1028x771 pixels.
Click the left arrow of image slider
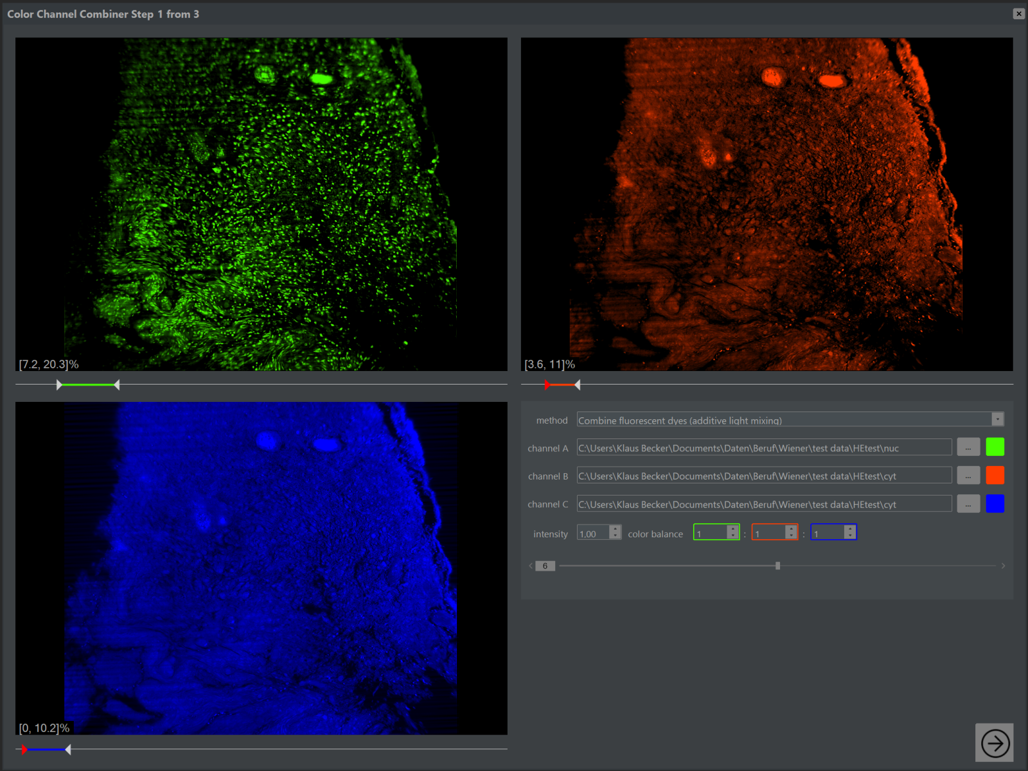[x=531, y=566]
